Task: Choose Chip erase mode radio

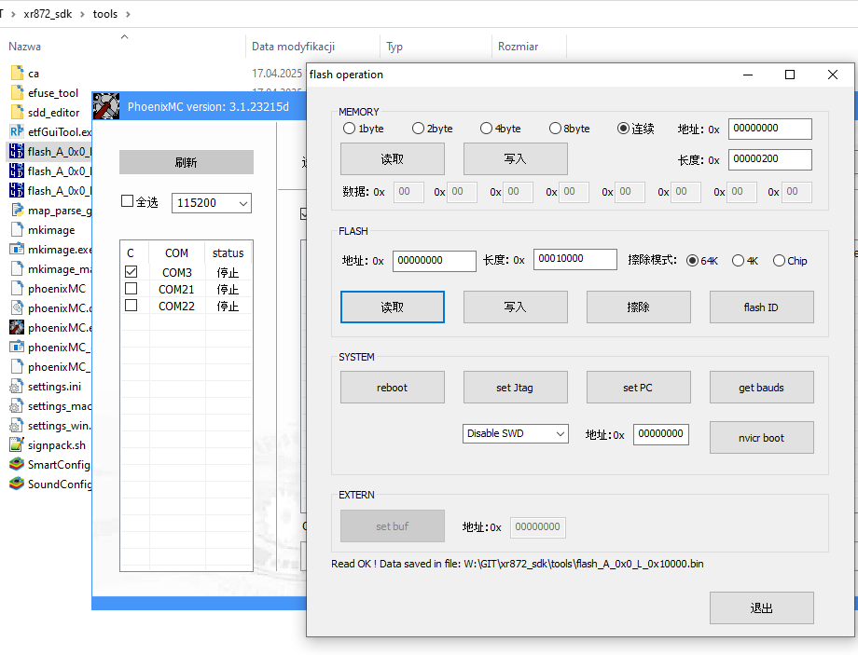Action: pos(780,261)
